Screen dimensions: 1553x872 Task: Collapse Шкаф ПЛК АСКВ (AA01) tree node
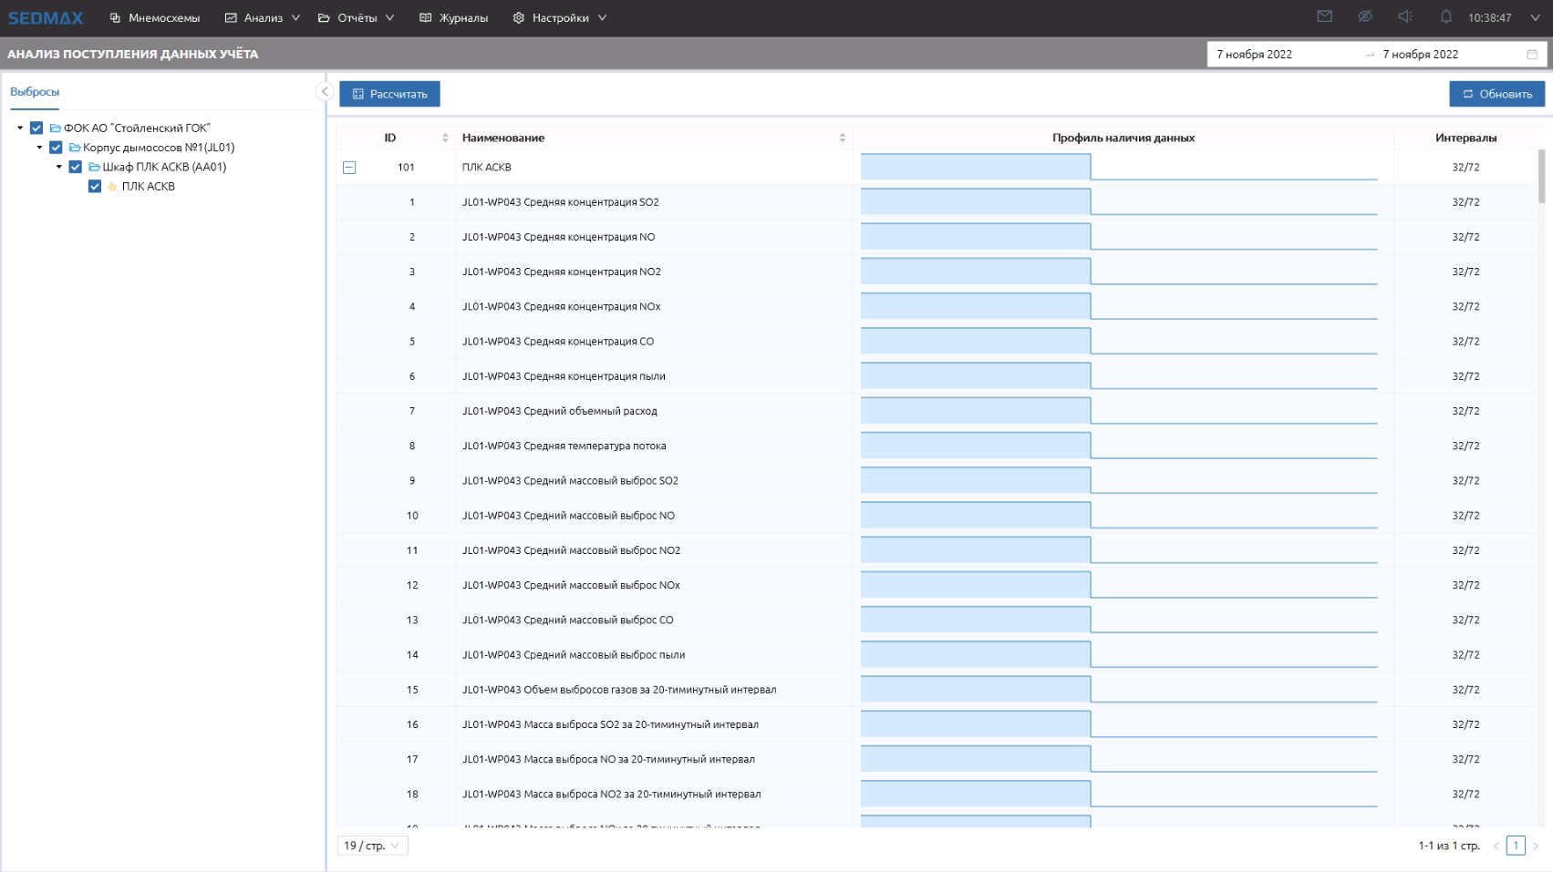[59, 167]
